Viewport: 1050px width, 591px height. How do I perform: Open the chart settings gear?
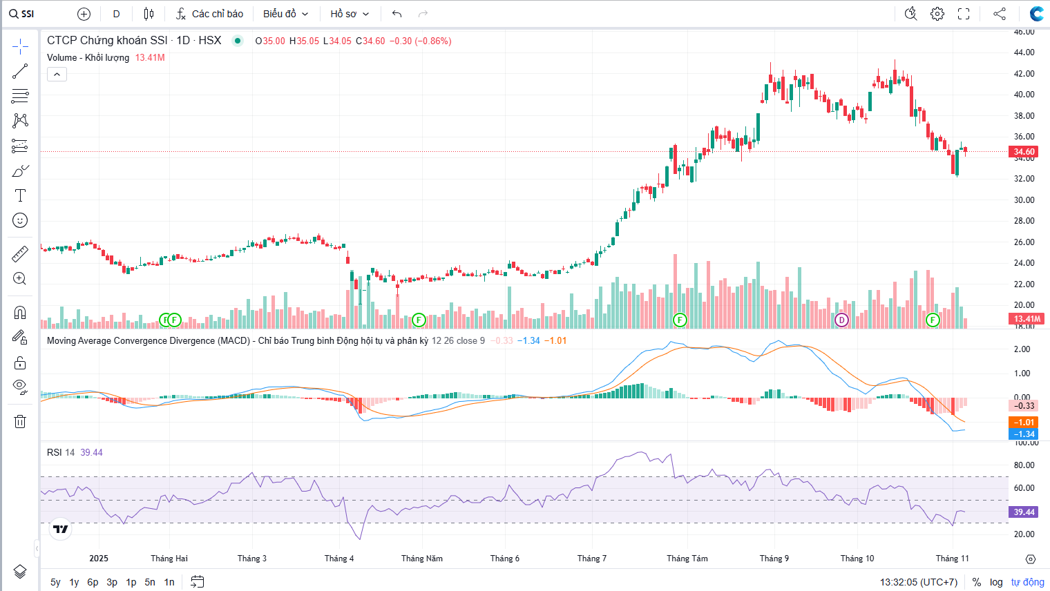(937, 14)
